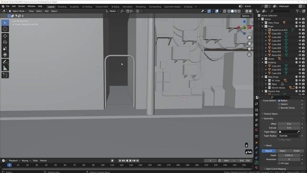Click the timeline play button
The height and width of the screenshot is (173, 307).
130,161
